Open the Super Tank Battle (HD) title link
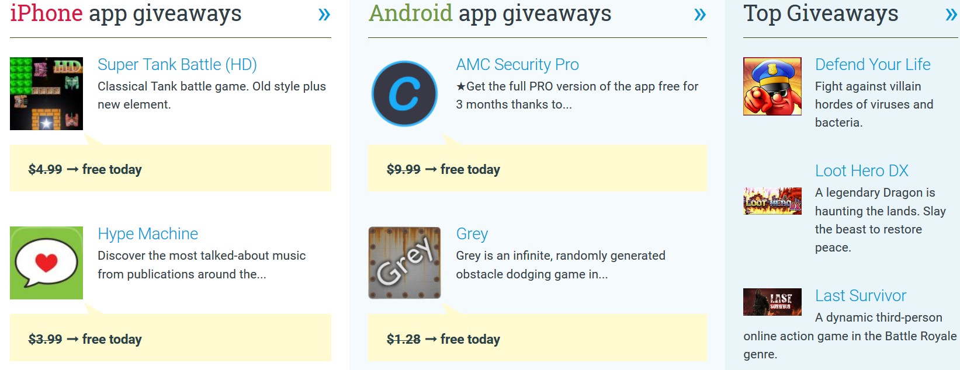This screenshot has height=370, width=960. point(177,64)
